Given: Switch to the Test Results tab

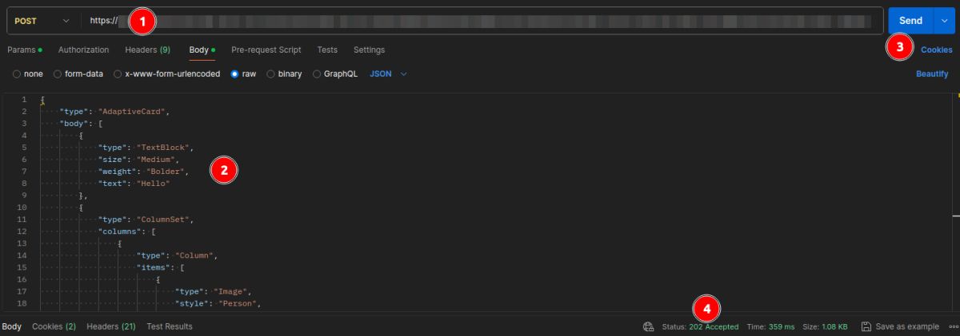Looking at the screenshot, I should click(170, 326).
